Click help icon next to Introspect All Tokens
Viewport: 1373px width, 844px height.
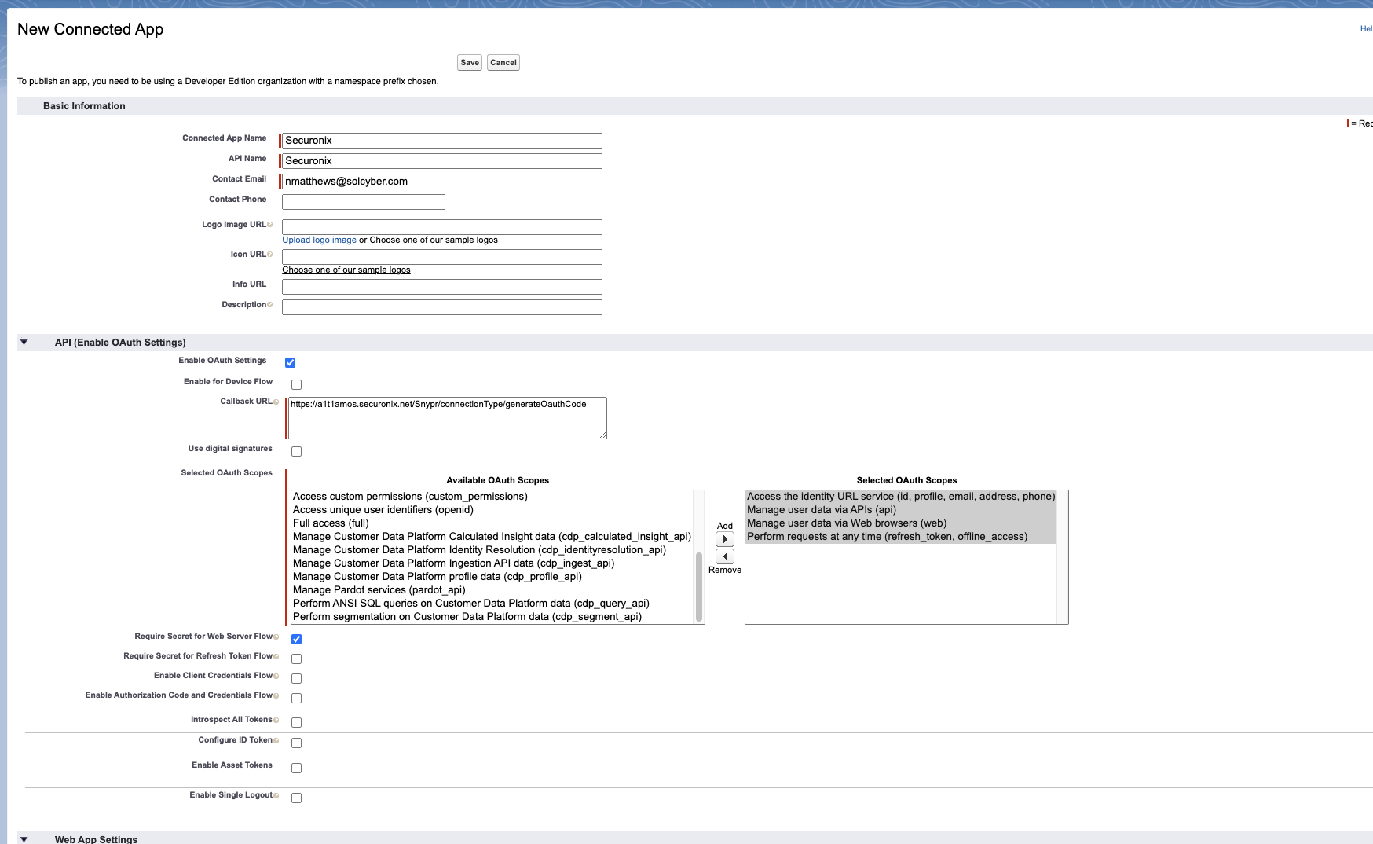point(276,720)
